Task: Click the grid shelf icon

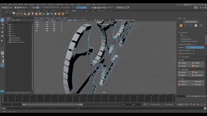Action: click(x=21, y=14)
